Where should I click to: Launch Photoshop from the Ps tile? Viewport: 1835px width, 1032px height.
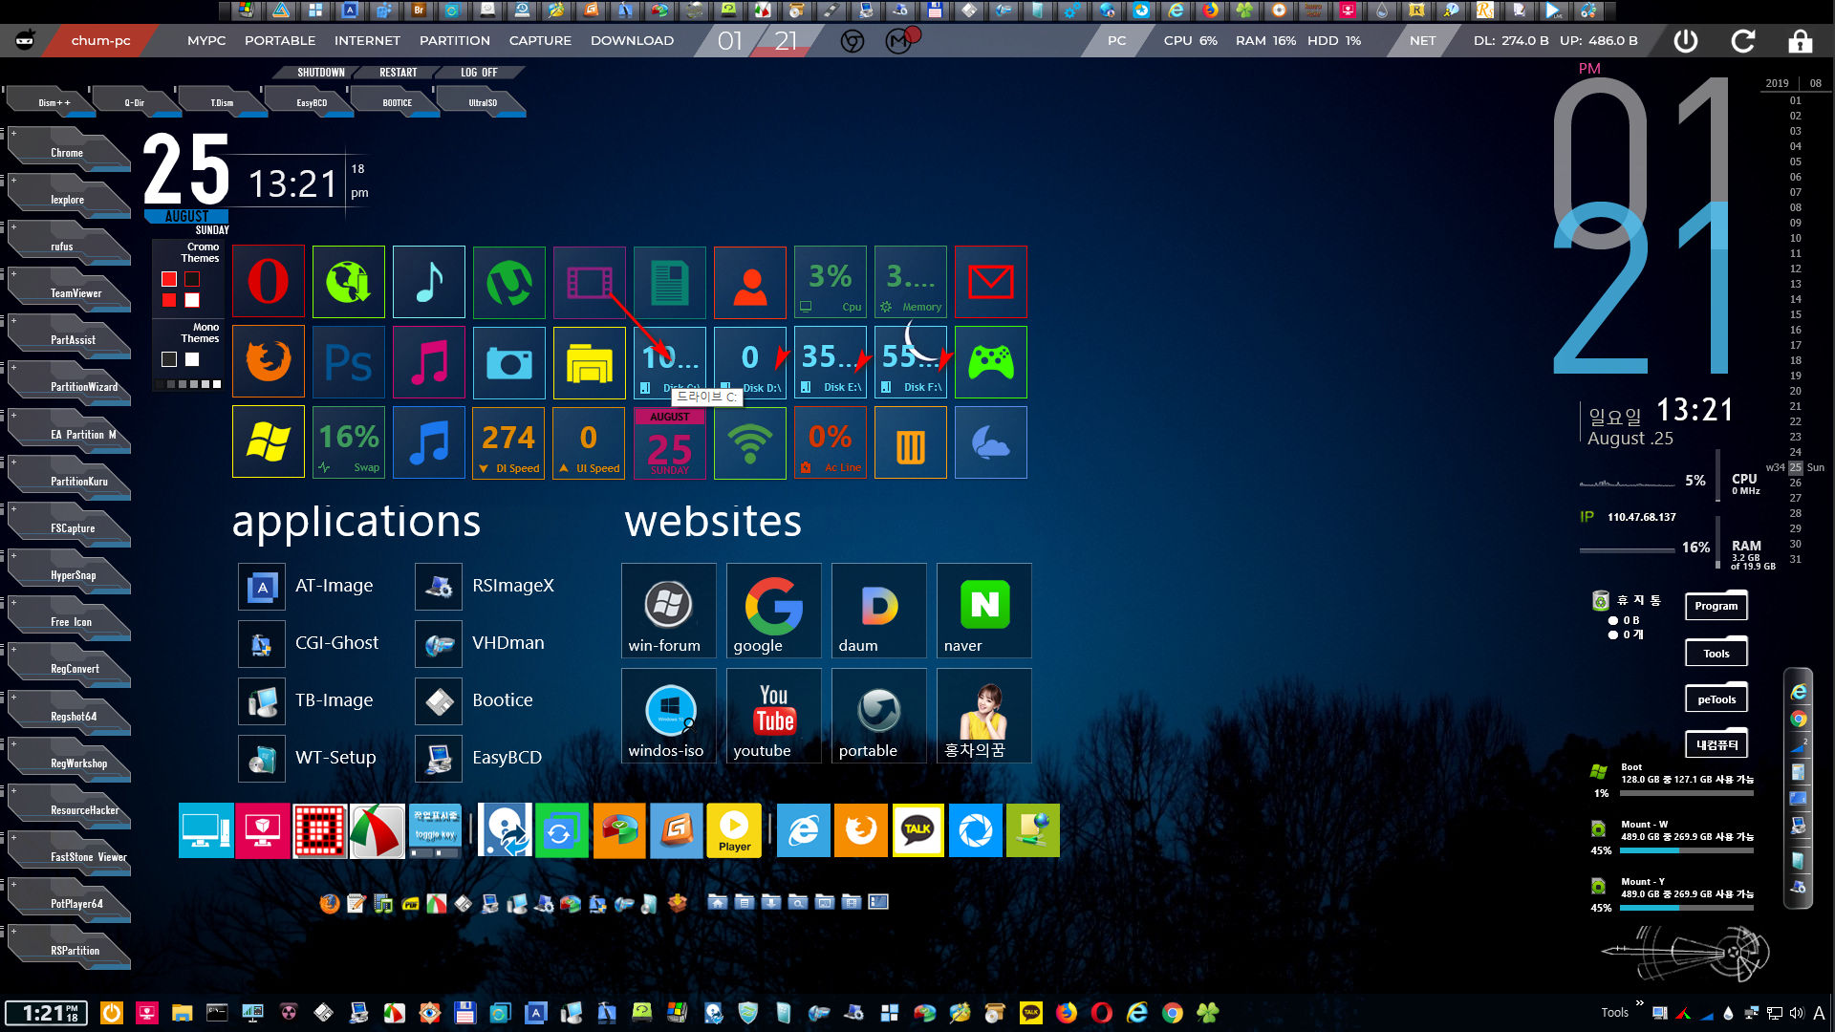click(x=349, y=362)
